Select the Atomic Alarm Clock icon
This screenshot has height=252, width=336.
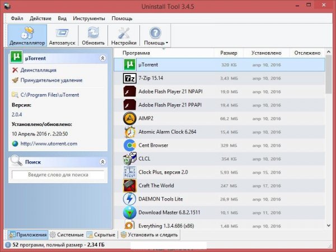(x=130, y=132)
